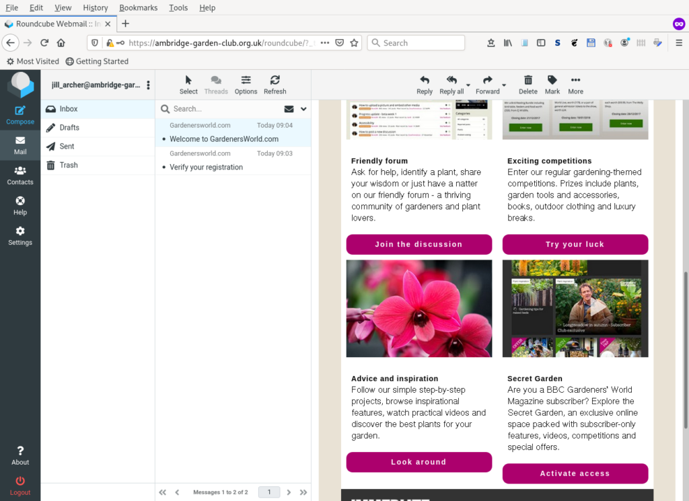Go to the browser Home page

pos(61,42)
